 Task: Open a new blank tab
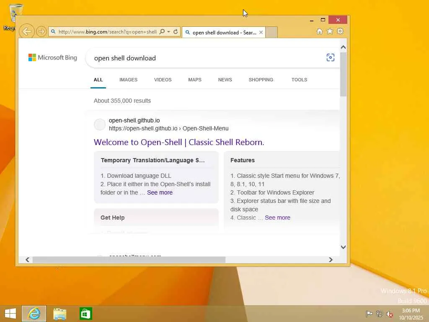(271, 32)
